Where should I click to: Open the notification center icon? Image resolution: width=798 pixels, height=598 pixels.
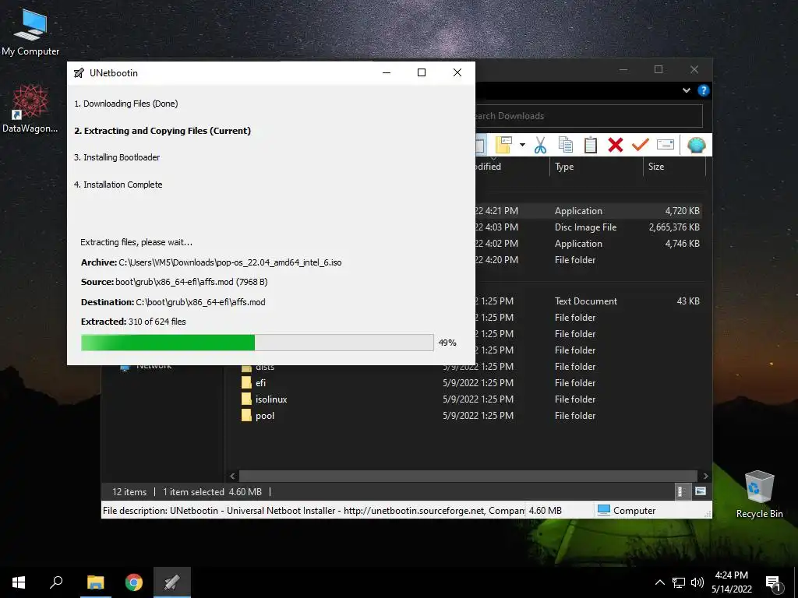point(774,582)
